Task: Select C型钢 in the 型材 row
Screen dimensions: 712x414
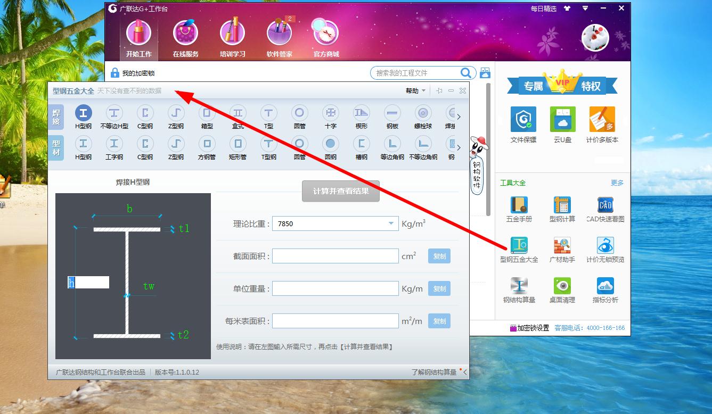Action: tap(145, 148)
